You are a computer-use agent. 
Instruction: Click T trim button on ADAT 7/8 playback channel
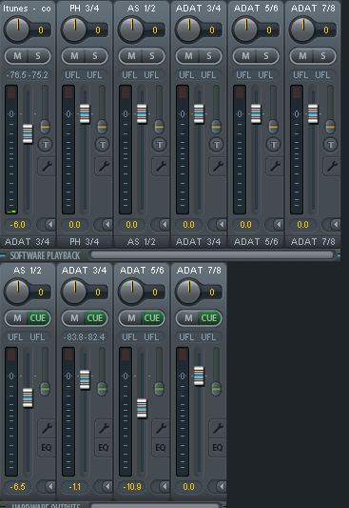click(x=331, y=145)
